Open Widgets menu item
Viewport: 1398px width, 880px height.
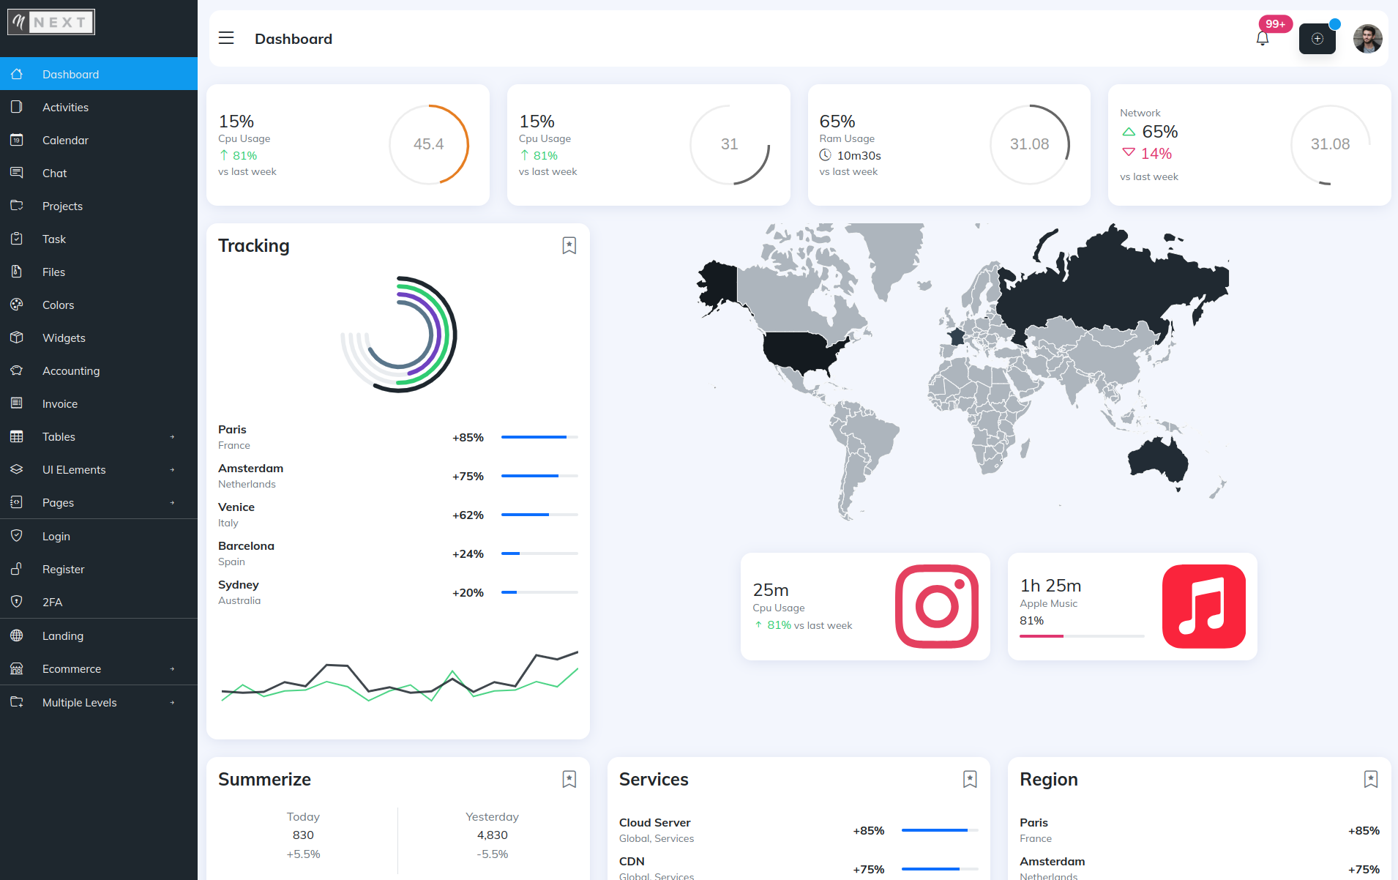pyautogui.click(x=99, y=338)
